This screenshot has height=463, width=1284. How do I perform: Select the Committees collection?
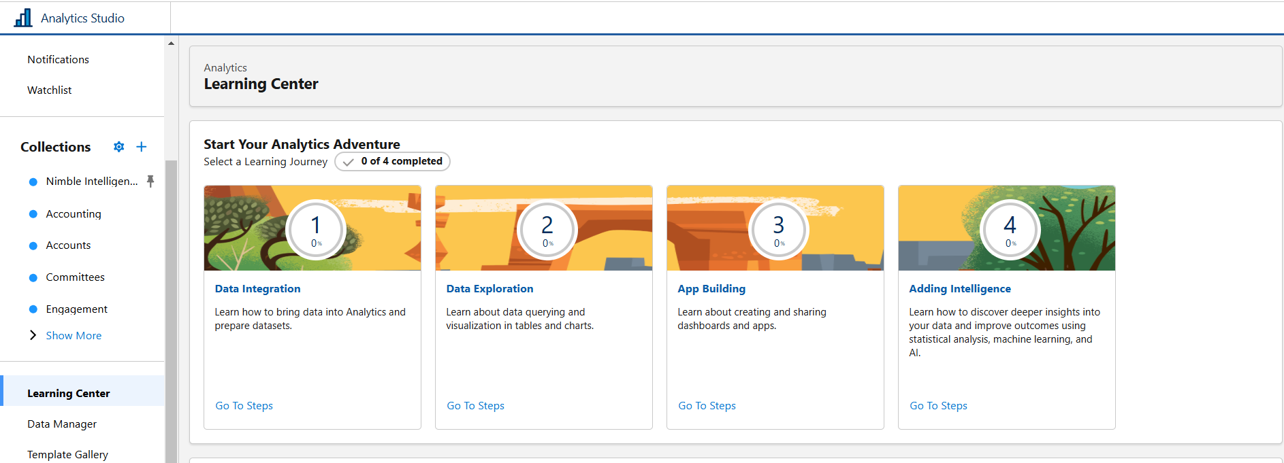(x=75, y=277)
